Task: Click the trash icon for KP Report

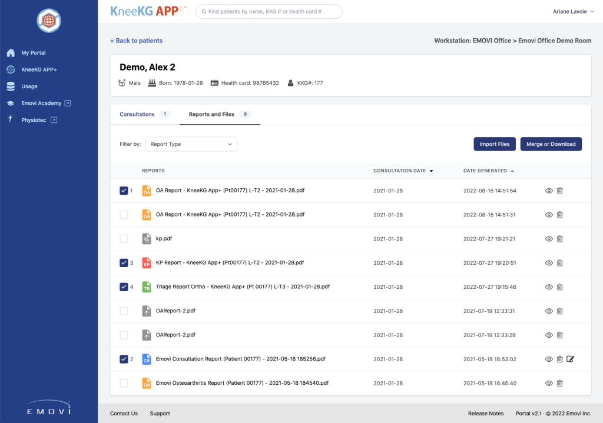Action: coord(560,263)
